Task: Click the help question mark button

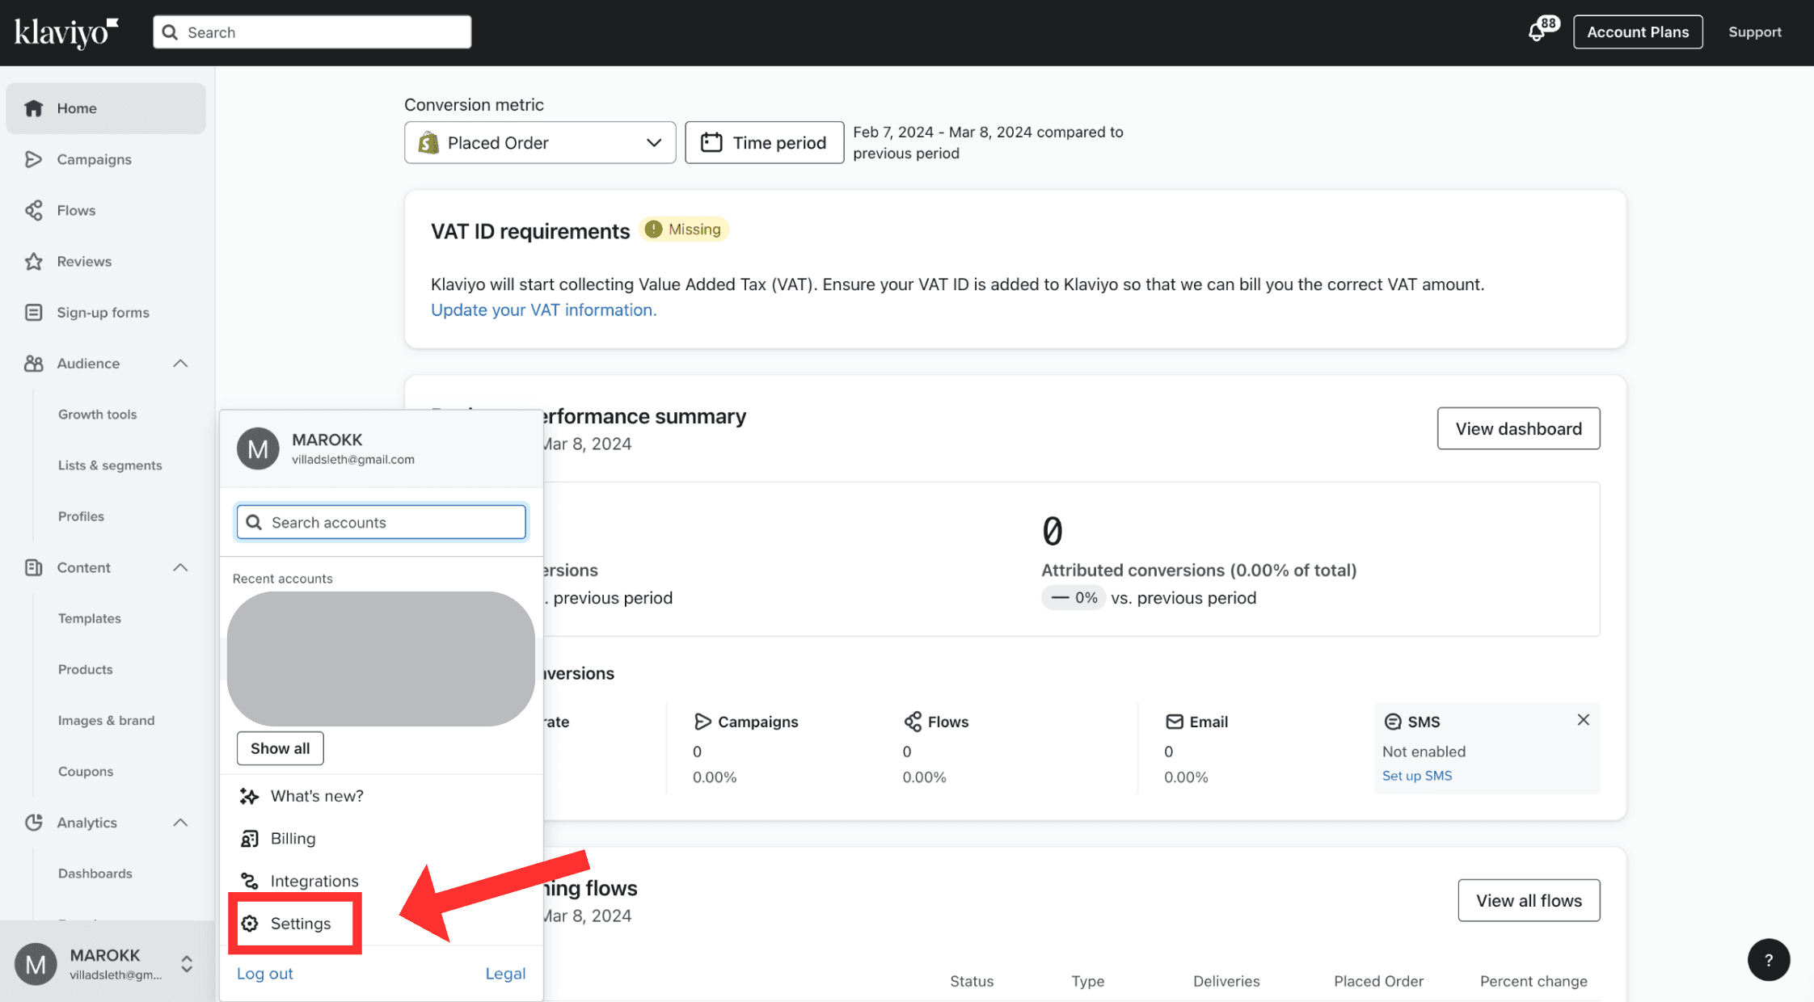Action: (1769, 960)
